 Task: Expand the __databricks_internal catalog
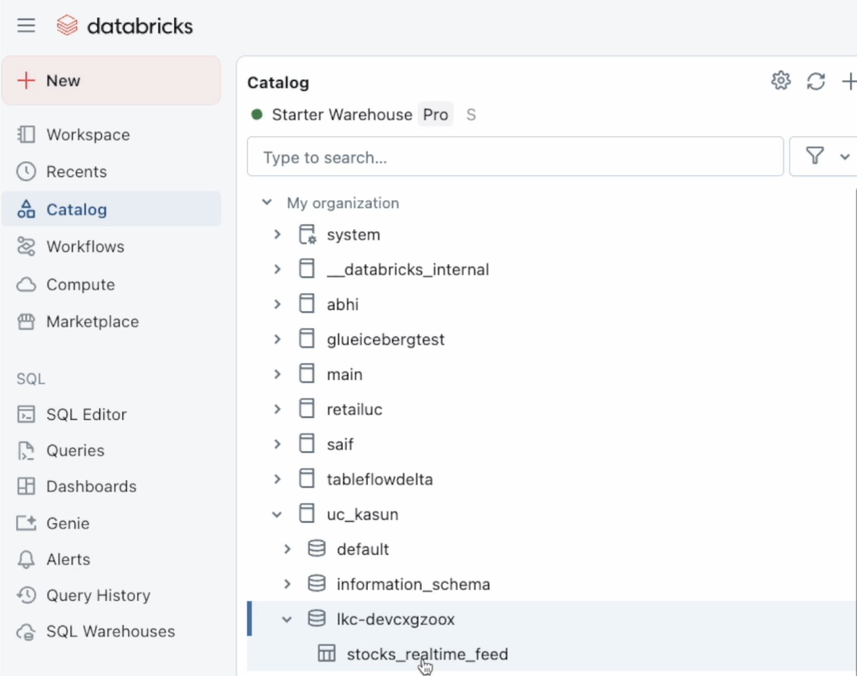click(277, 269)
